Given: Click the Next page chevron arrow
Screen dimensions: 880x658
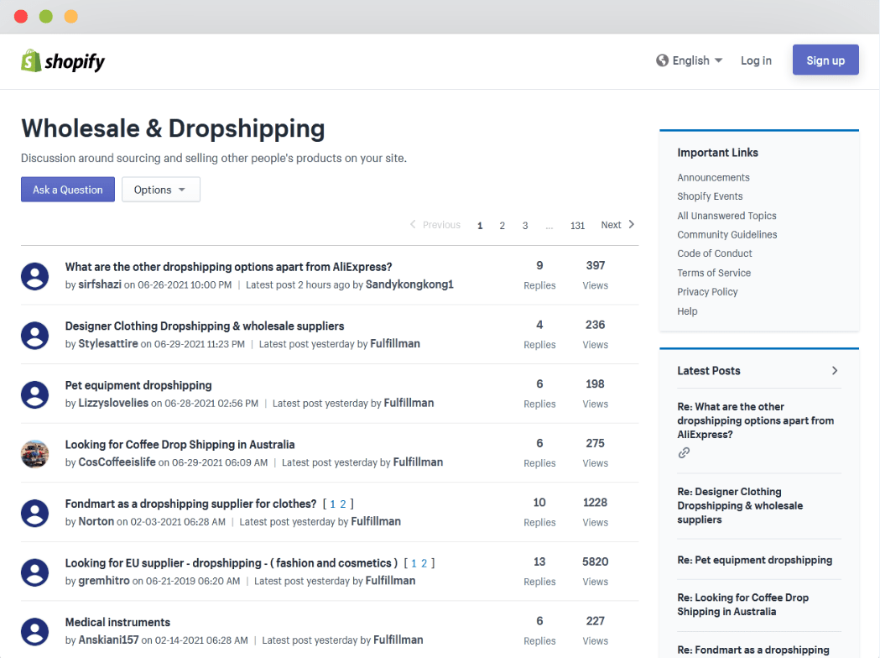Looking at the screenshot, I should click(x=632, y=224).
